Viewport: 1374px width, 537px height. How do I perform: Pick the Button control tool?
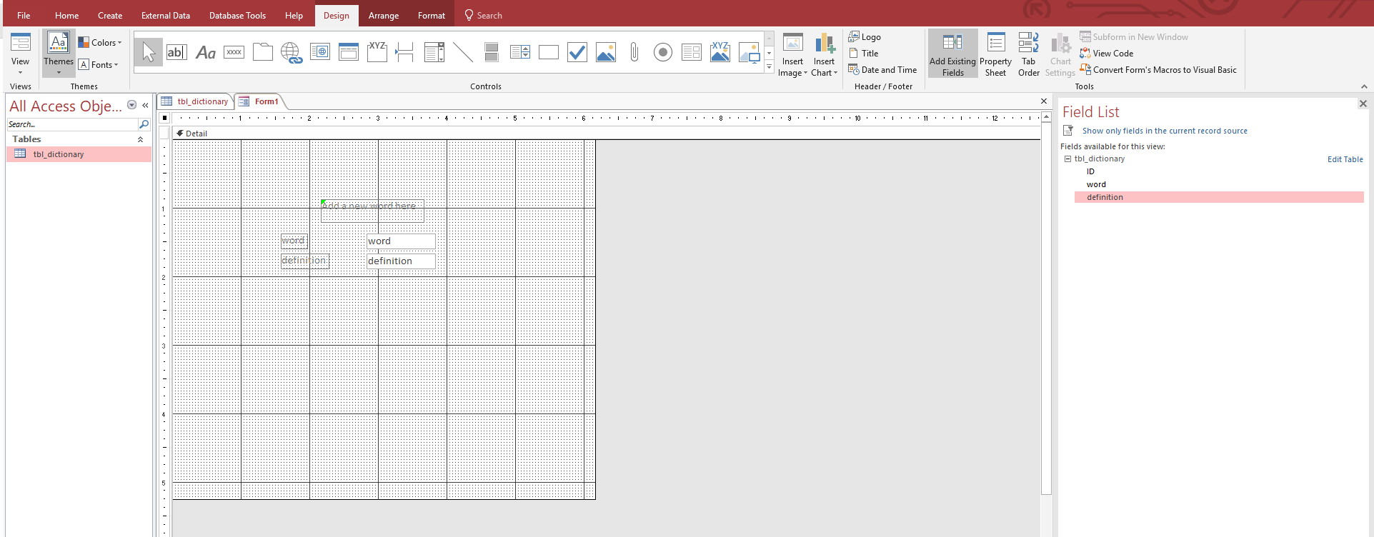(x=234, y=52)
